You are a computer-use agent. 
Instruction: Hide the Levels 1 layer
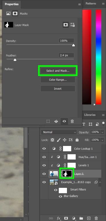coord(44,165)
